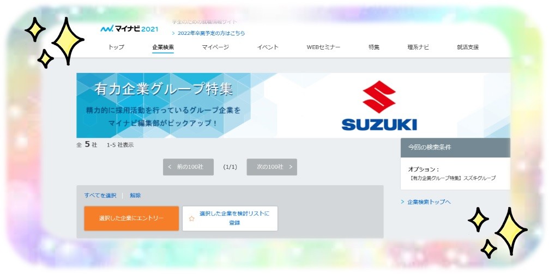Select the 特集 tab
Screen dimensions: 549x274
coord(374,47)
